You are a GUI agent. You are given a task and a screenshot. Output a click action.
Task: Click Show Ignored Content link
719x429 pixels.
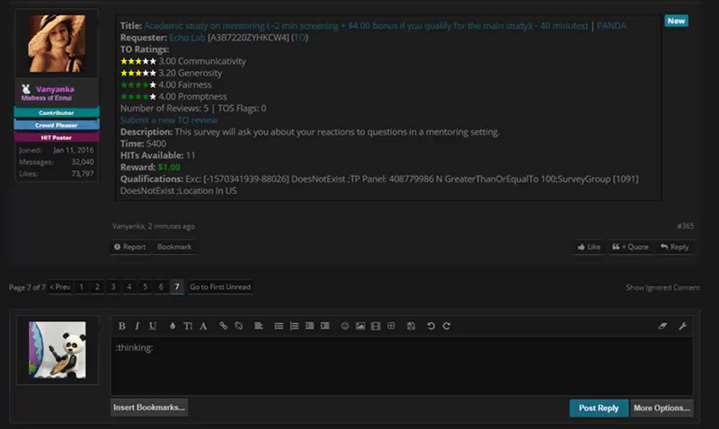click(x=662, y=287)
